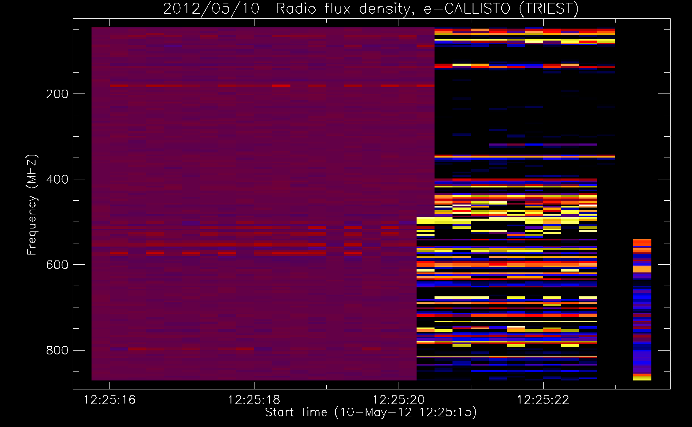692x427 pixels.
Task: Click the 12:25:16 time tick label
Action: pyautogui.click(x=109, y=400)
